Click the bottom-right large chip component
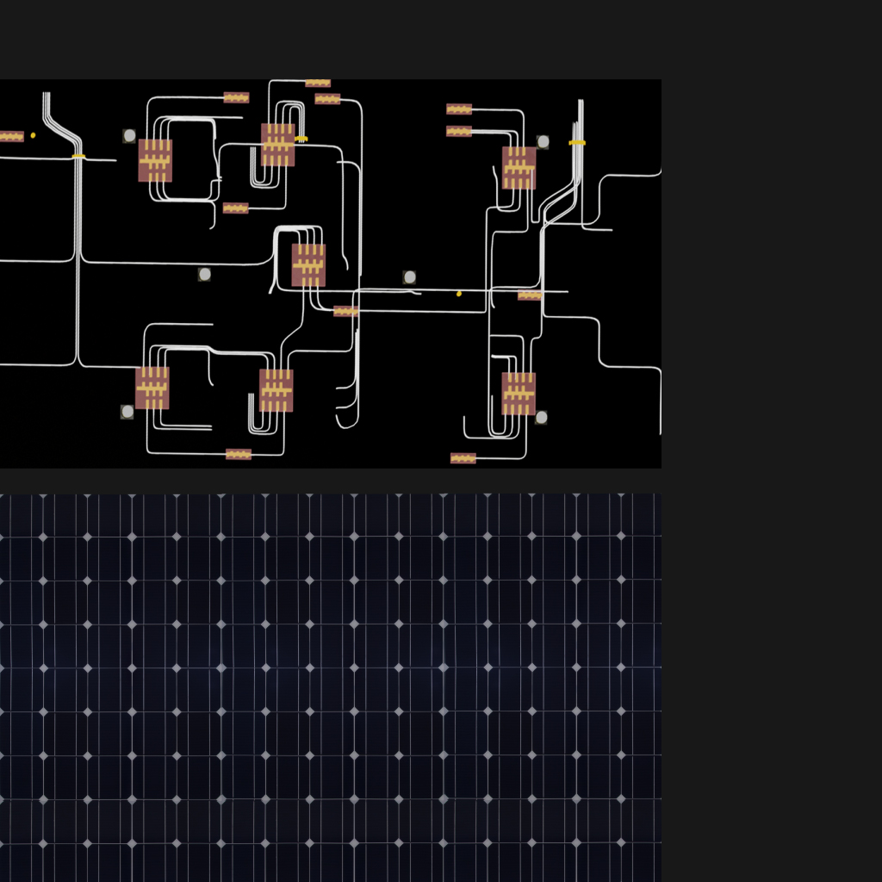882x882 pixels. (x=519, y=394)
